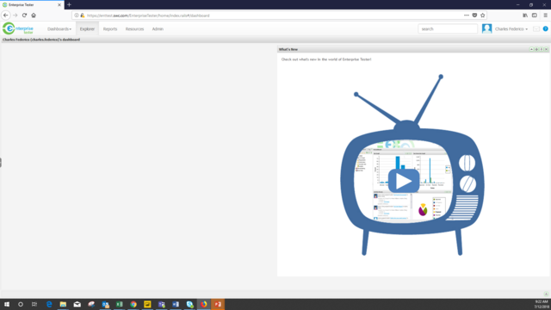The height and width of the screenshot is (310, 551).
Task: Open the site information icon in address bar
Action: pyautogui.click(x=77, y=15)
